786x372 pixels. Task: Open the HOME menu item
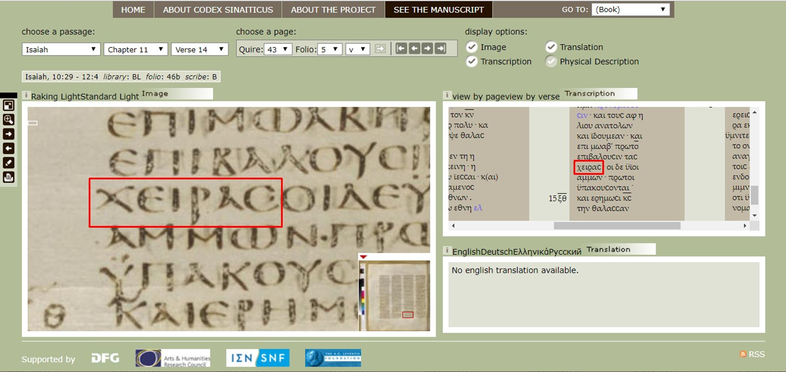133,10
